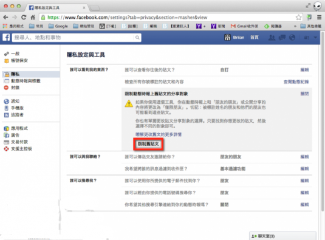Edit who can find you by email
The width and height of the screenshot is (325, 240).
(x=304, y=181)
